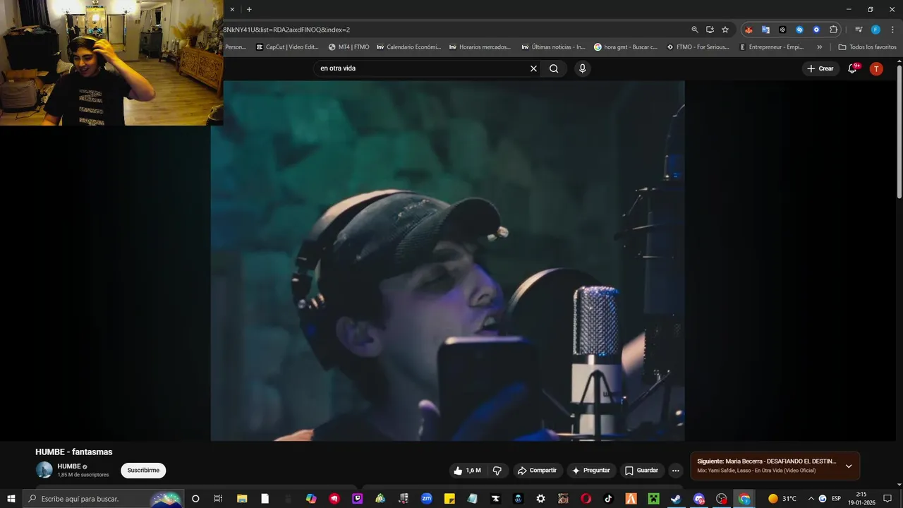Dislike the video with thumbs-down icon
Screen dimensions: 903x508
pyautogui.click(x=497, y=471)
